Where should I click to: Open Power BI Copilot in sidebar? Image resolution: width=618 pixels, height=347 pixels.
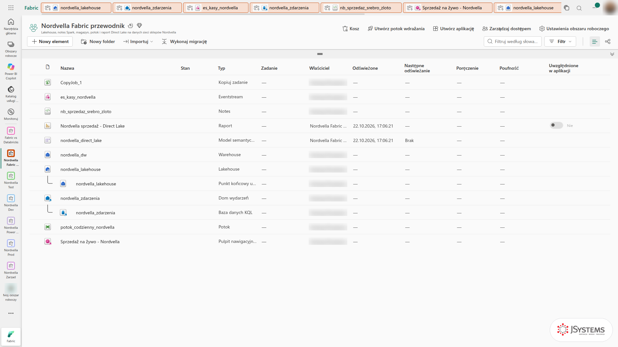click(x=11, y=71)
